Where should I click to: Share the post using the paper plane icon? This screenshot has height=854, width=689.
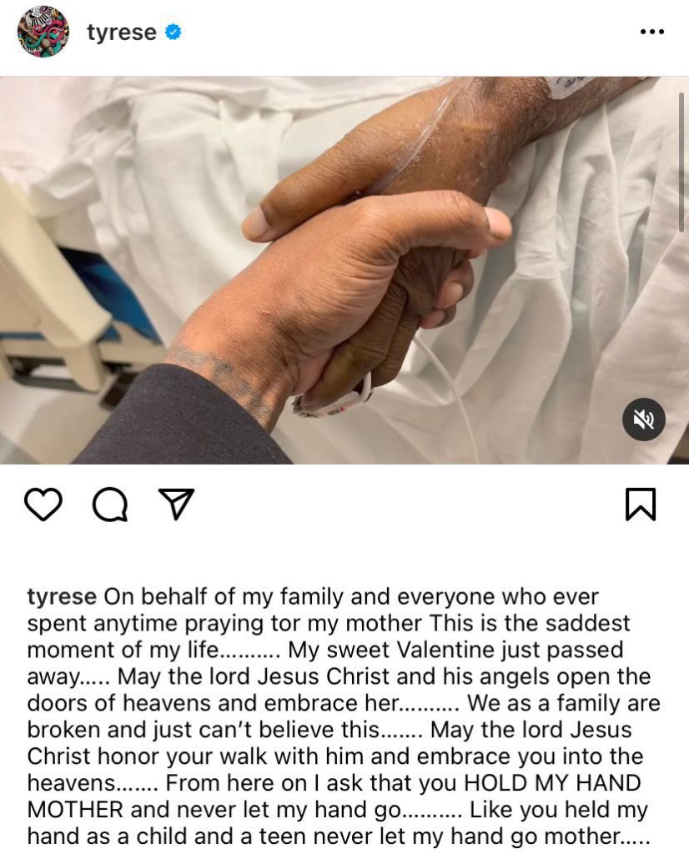(176, 504)
